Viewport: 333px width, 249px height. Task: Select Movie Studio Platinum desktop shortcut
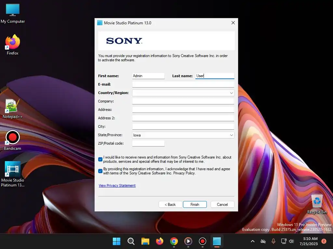coord(13,174)
